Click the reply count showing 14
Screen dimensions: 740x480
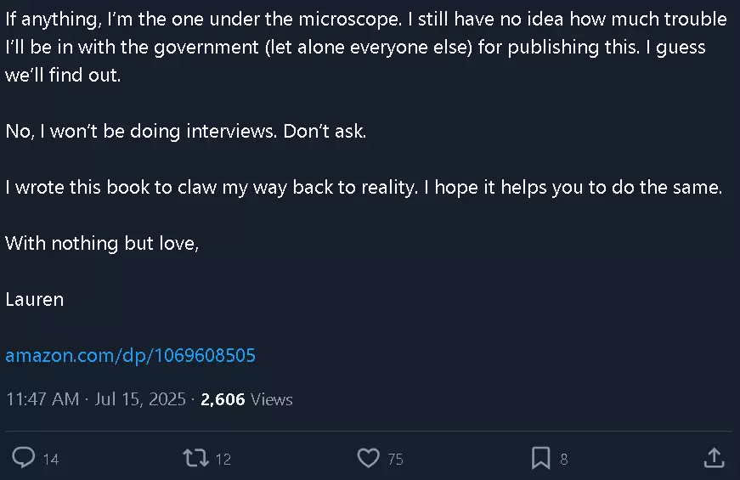tap(50, 460)
